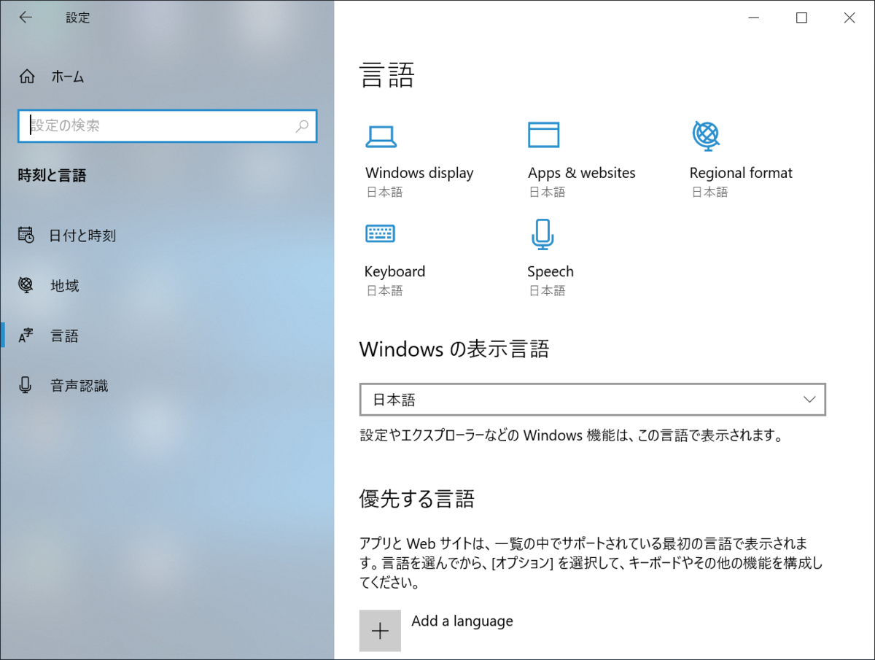
Task: Click the 音声認識 microphone icon in sidebar
Action: [x=26, y=385]
